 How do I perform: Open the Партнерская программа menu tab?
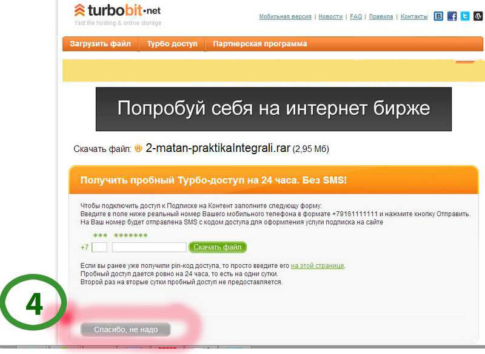[260, 44]
